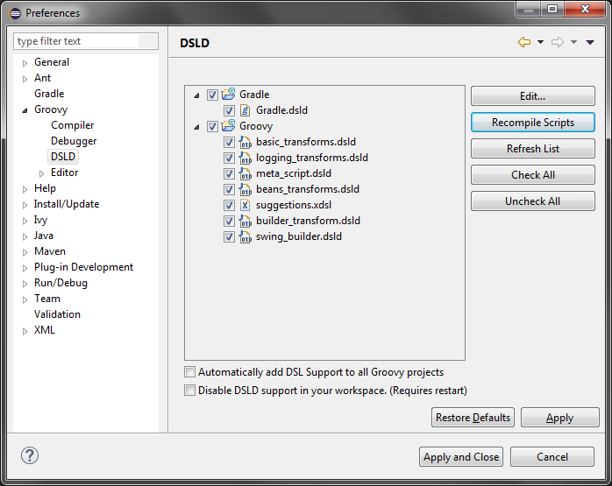Click the meta_script.dsld file icon
The image size is (612, 486).
245,173
